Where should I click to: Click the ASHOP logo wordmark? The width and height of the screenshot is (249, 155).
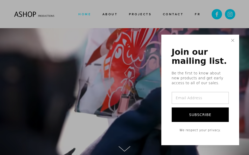pos(25,14)
